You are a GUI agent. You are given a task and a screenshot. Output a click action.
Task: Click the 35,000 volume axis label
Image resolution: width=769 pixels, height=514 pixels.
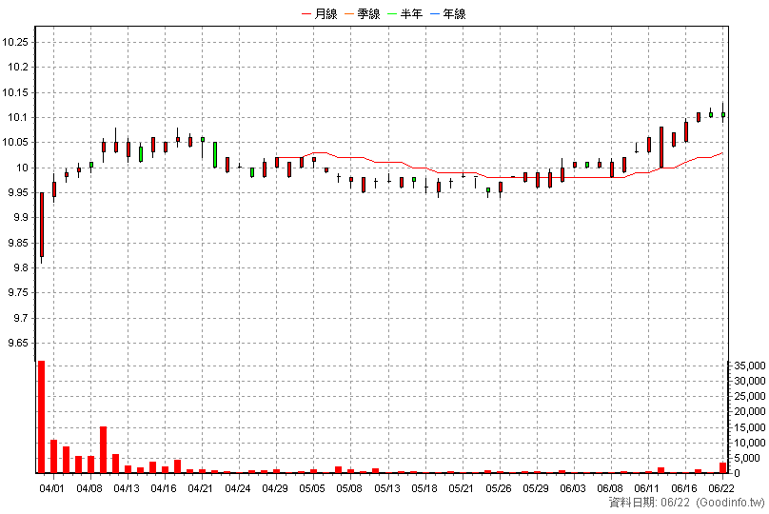point(750,366)
